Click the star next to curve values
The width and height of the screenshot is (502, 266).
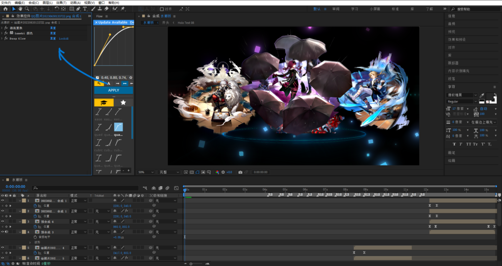pyautogui.click(x=130, y=77)
